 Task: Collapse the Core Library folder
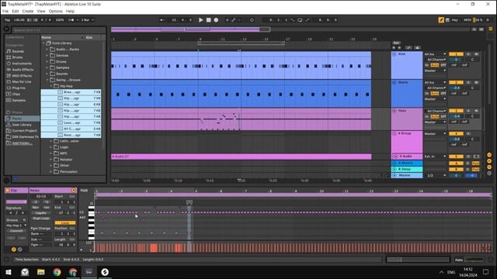(x=43, y=43)
